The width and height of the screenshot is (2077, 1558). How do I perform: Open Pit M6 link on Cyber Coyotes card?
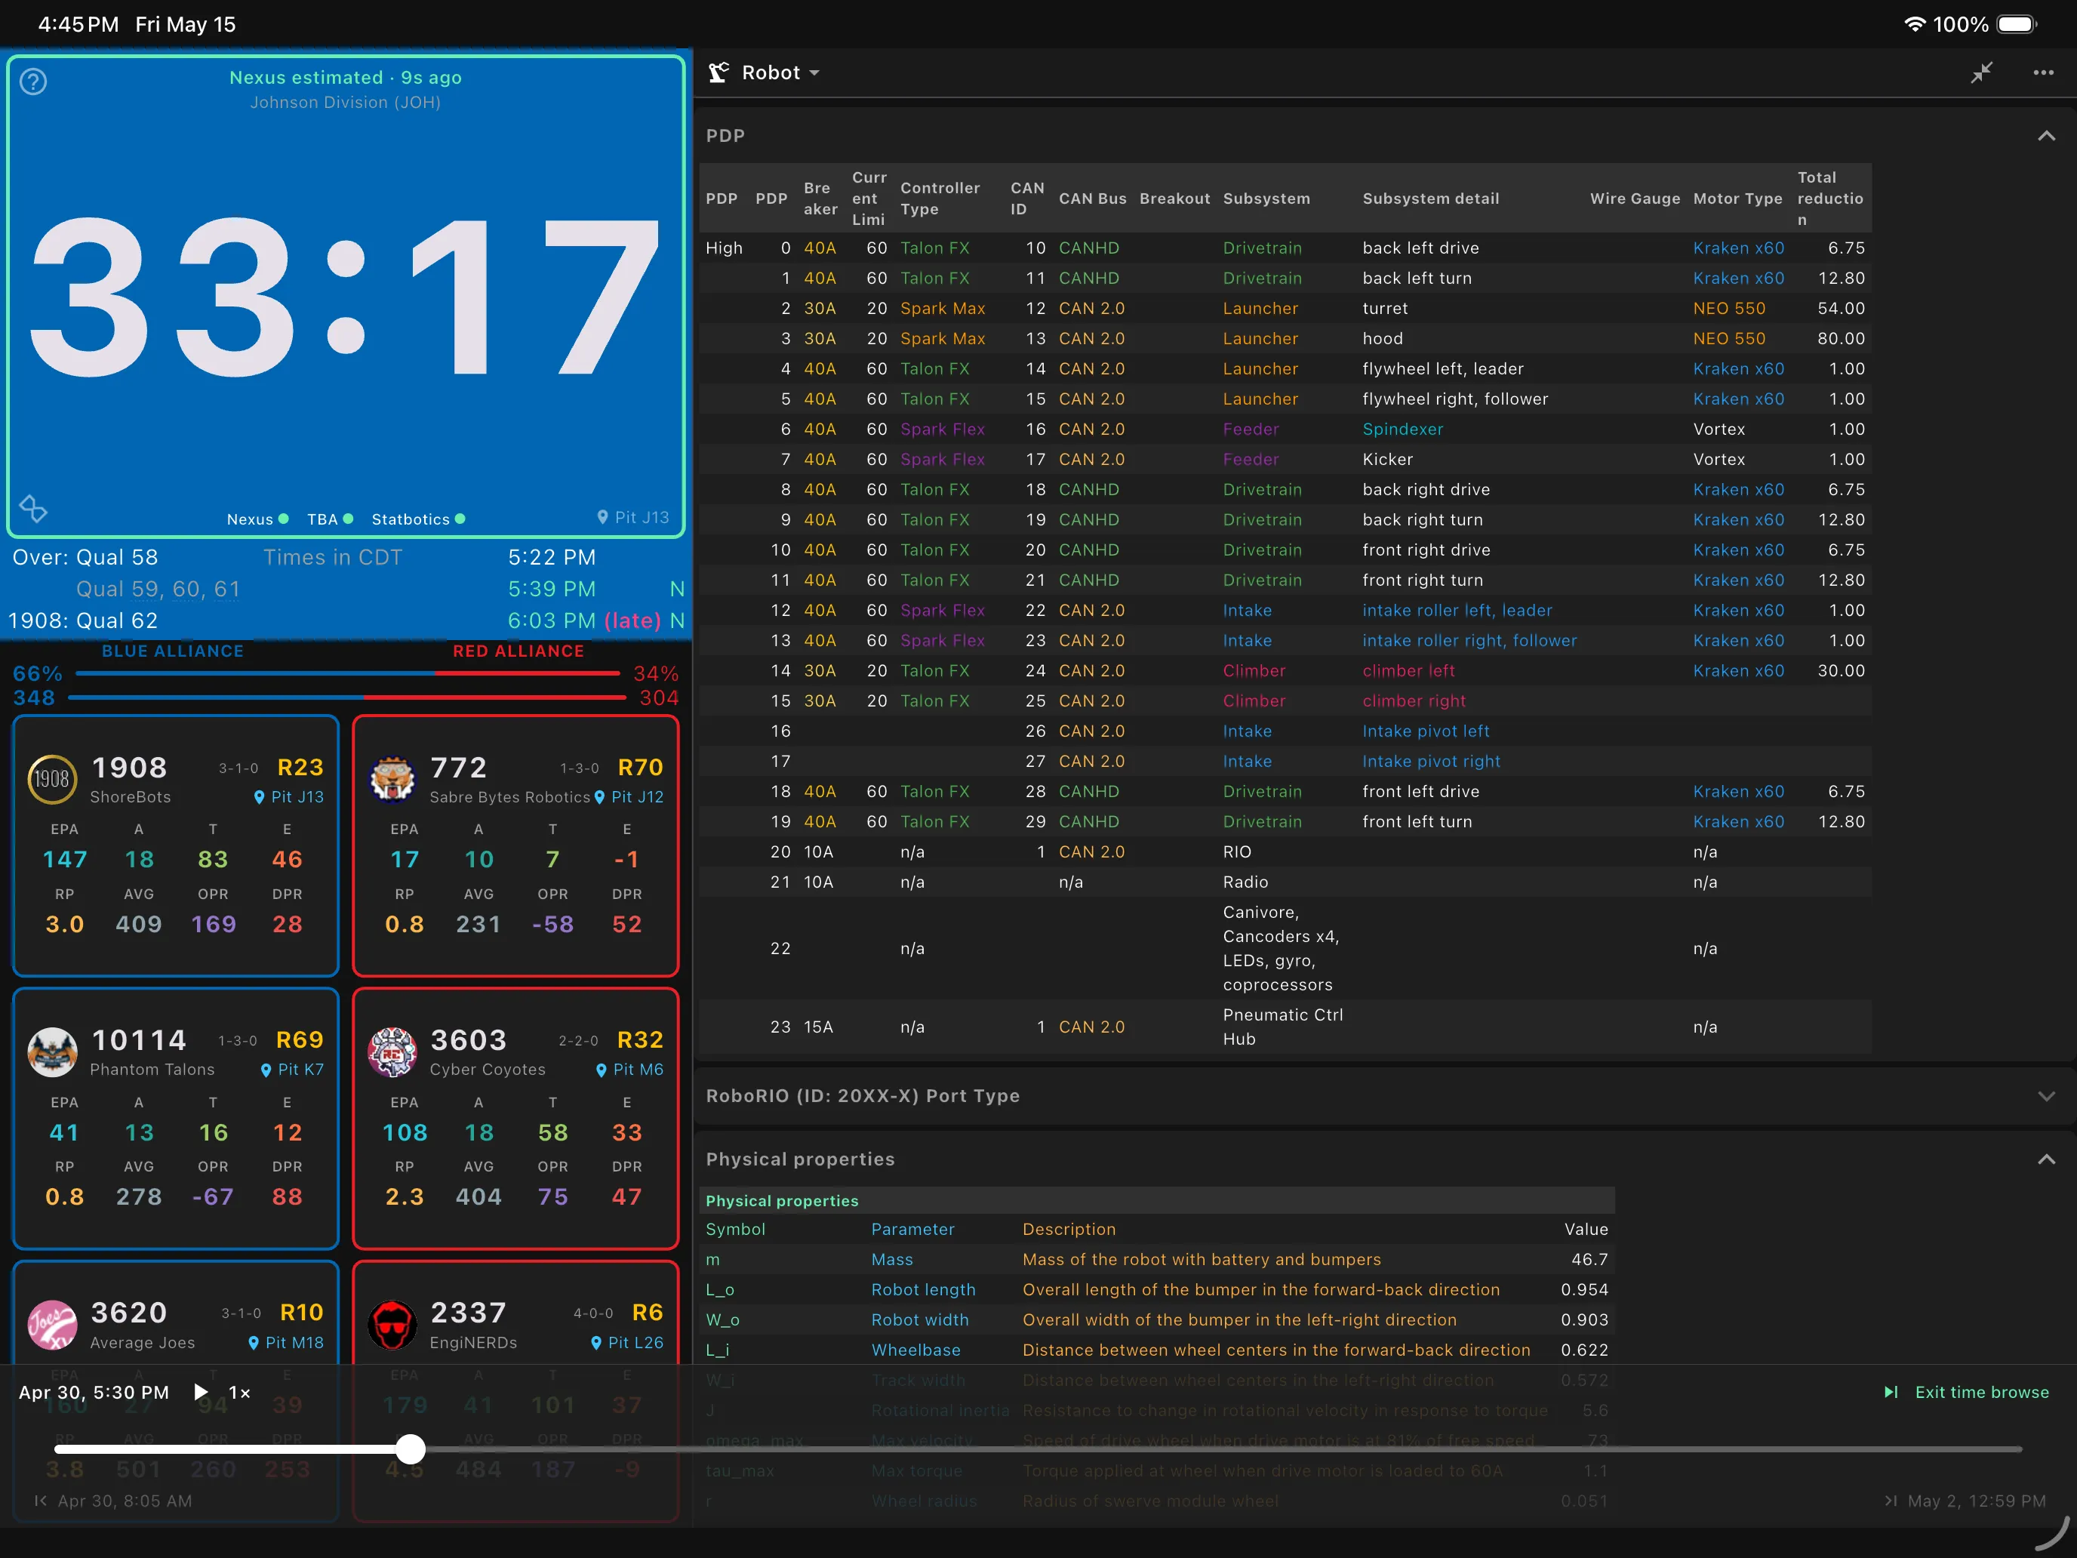(630, 1069)
